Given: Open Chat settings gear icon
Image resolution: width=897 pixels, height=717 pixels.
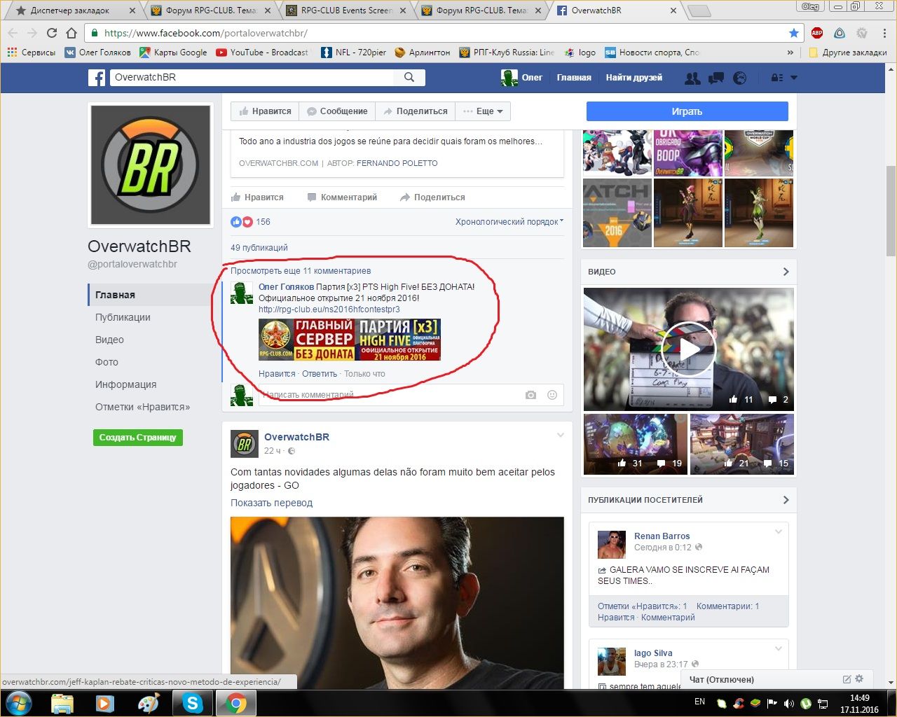Looking at the screenshot, I should tap(860, 678).
